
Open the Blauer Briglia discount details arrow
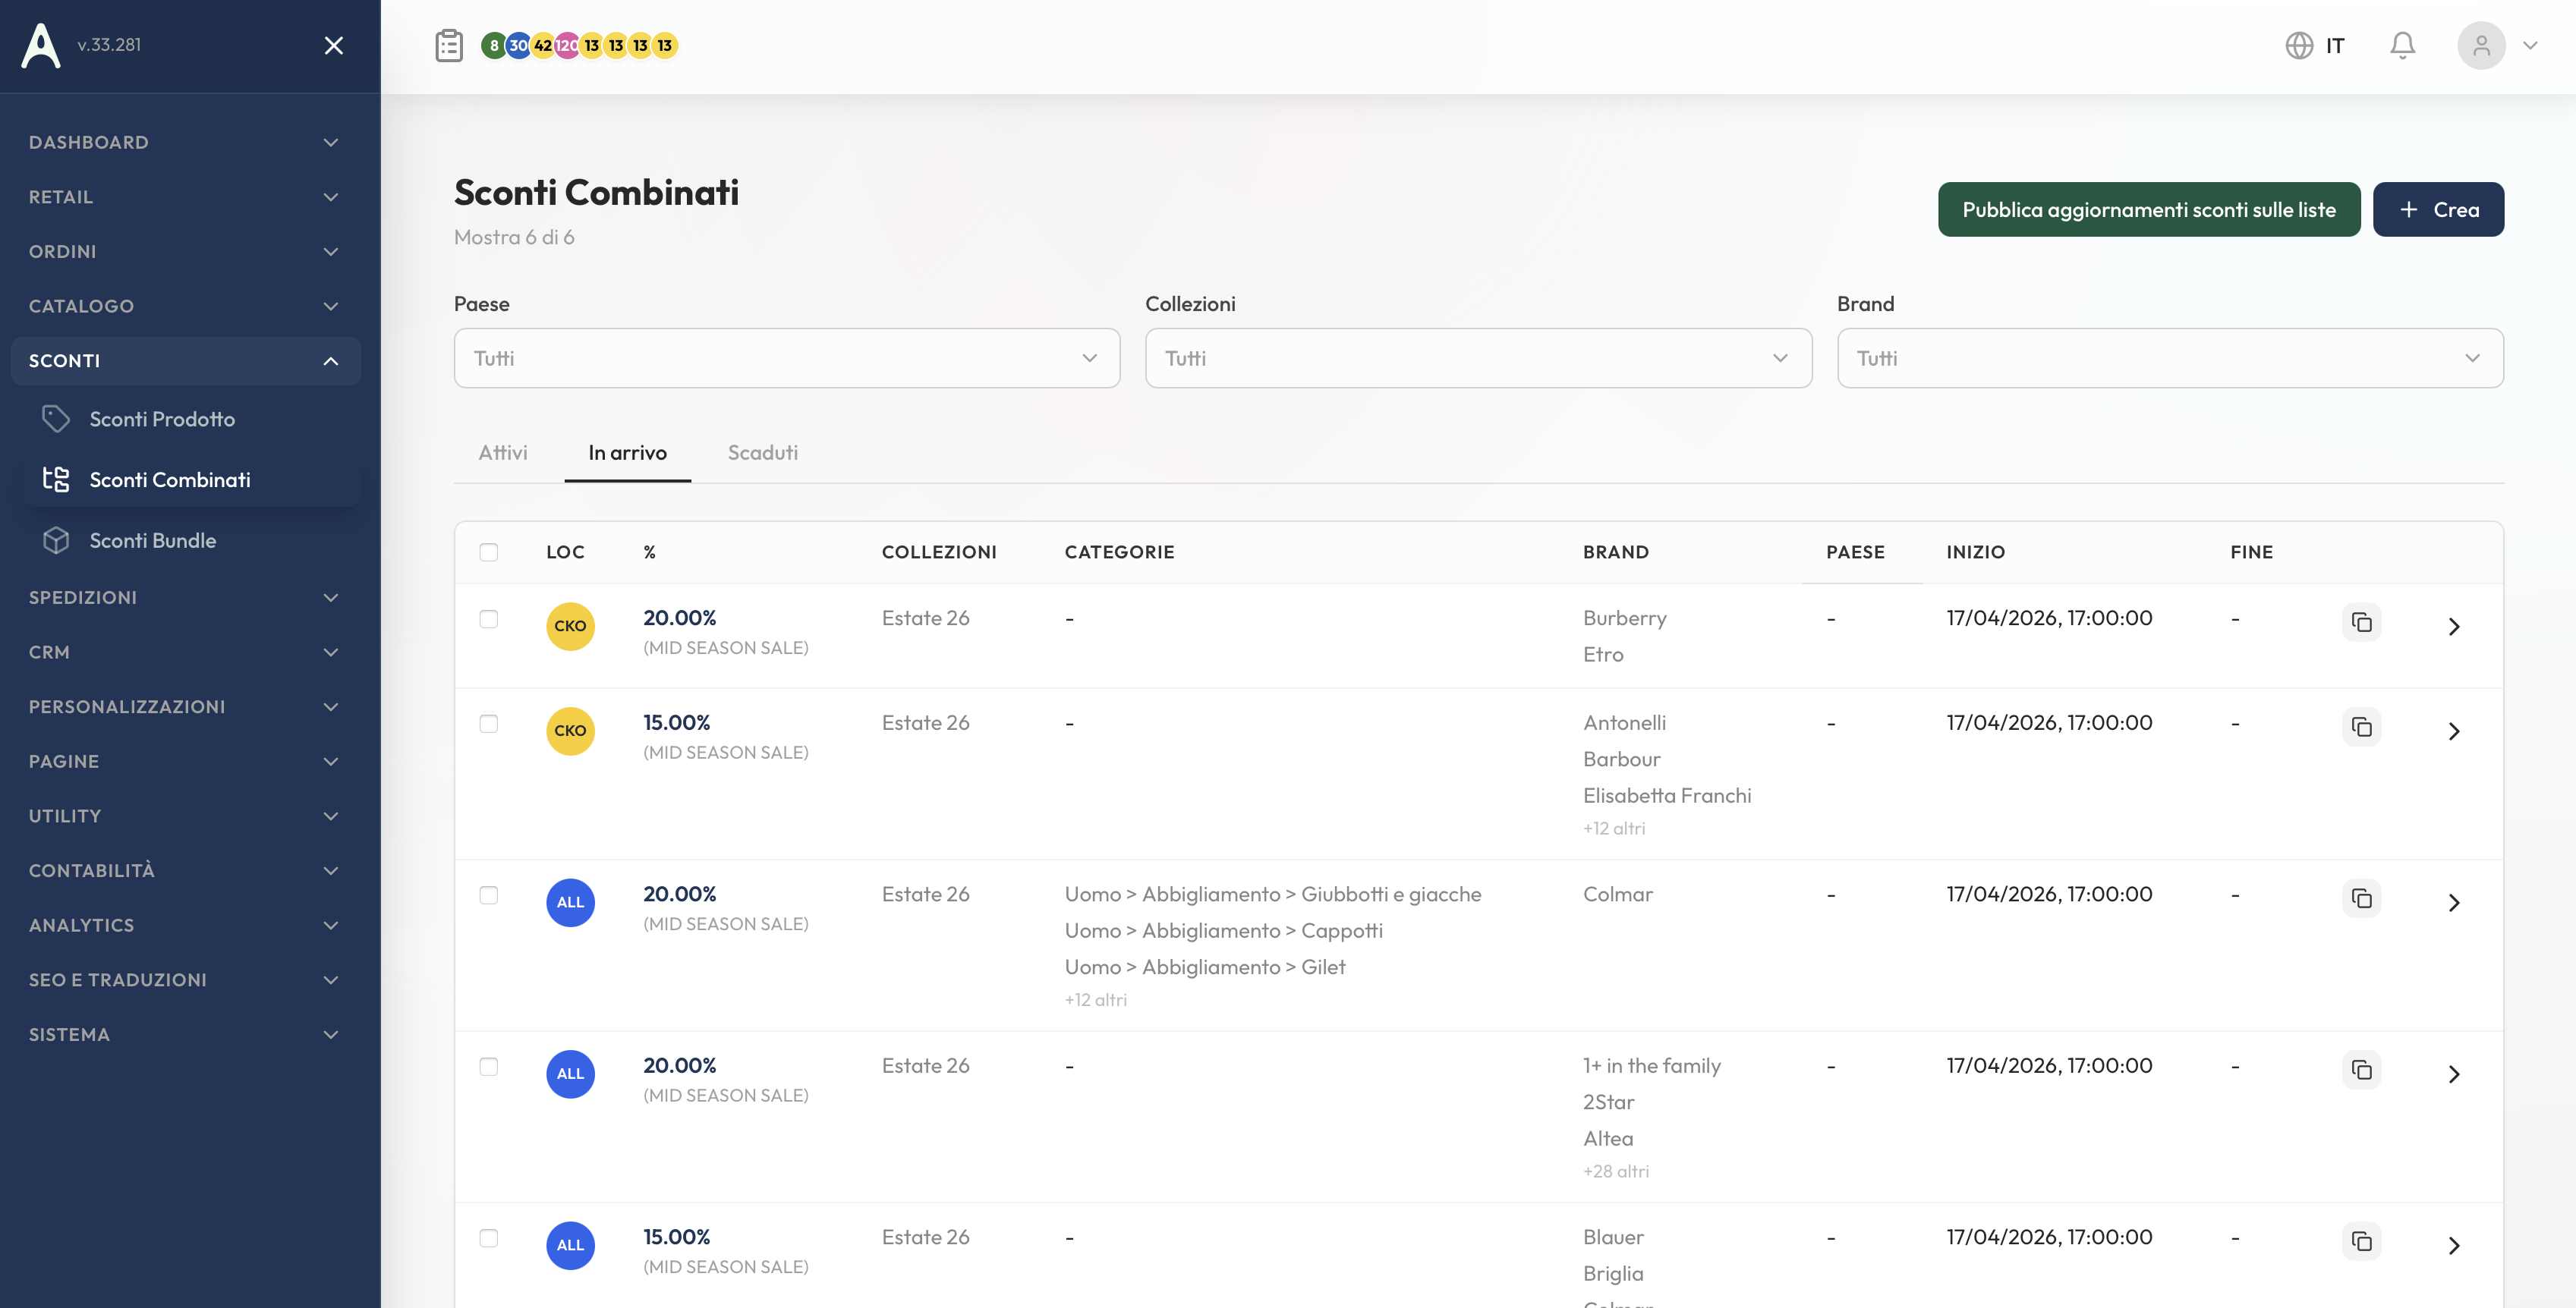click(x=2454, y=1246)
